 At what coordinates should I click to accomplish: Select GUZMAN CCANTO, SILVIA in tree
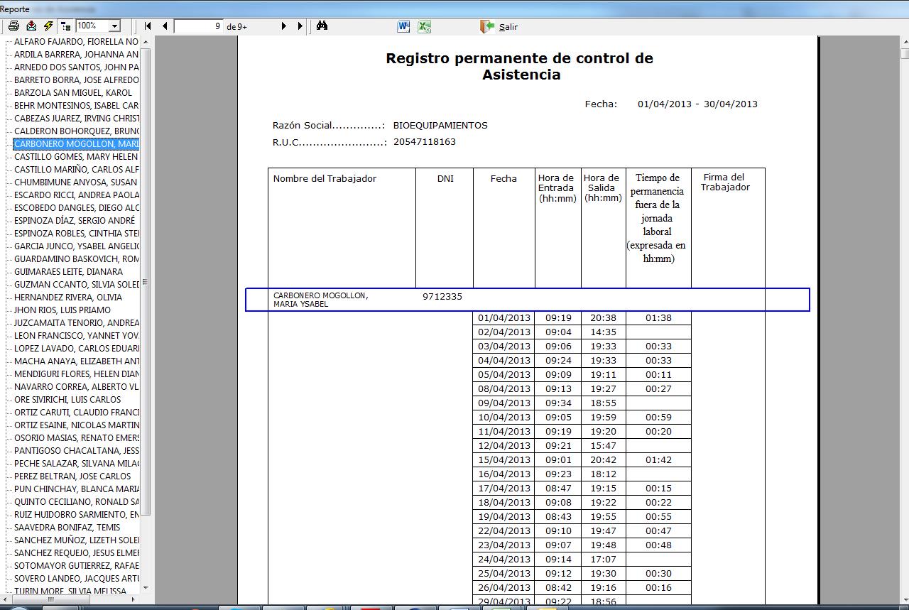[76, 284]
